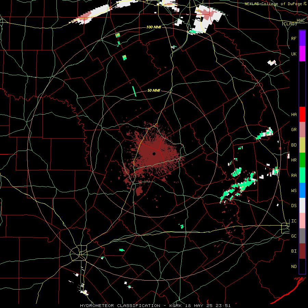Click the 'IC' legend label
The image size is (308, 308).
pyautogui.click(x=294, y=221)
